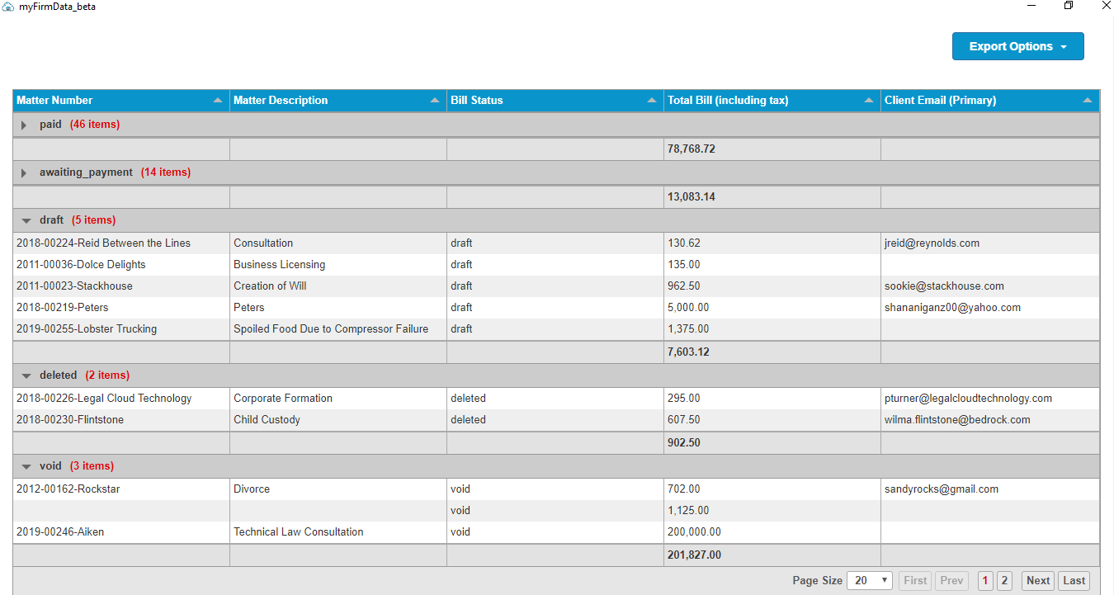The height and width of the screenshot is (595, 1114).
Task: Click the 5,000.00 bill amount
Action: click(688, 308)
